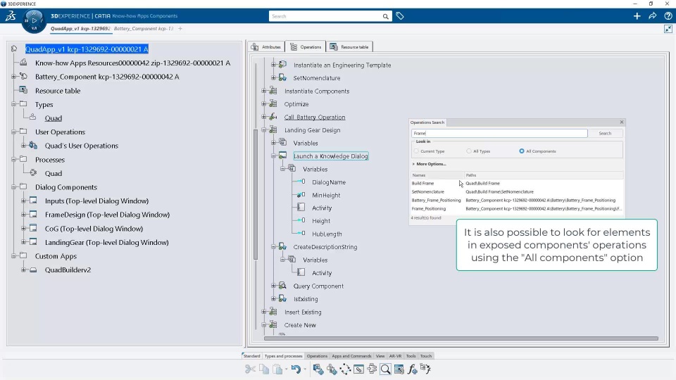
Task: Open the help question mark icon
Action: 668,16
